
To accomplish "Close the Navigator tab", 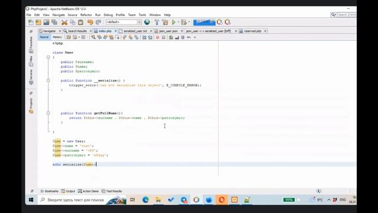I will click(60, 31).
